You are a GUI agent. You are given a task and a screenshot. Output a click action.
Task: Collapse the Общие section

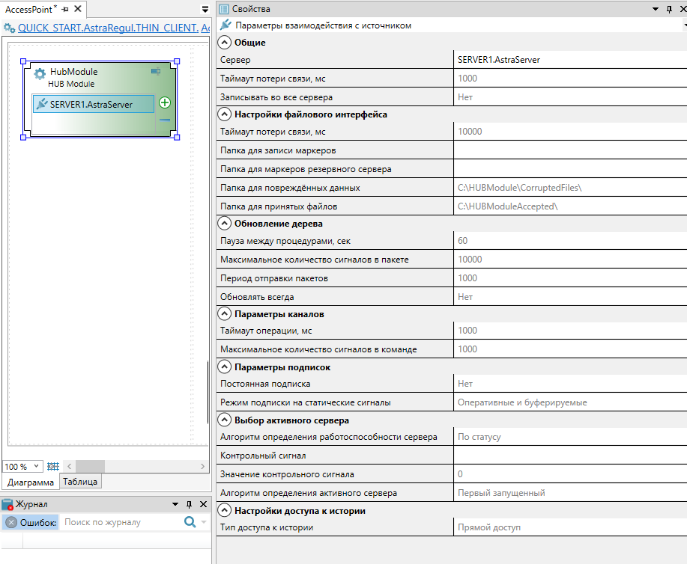tap(224, 43)
